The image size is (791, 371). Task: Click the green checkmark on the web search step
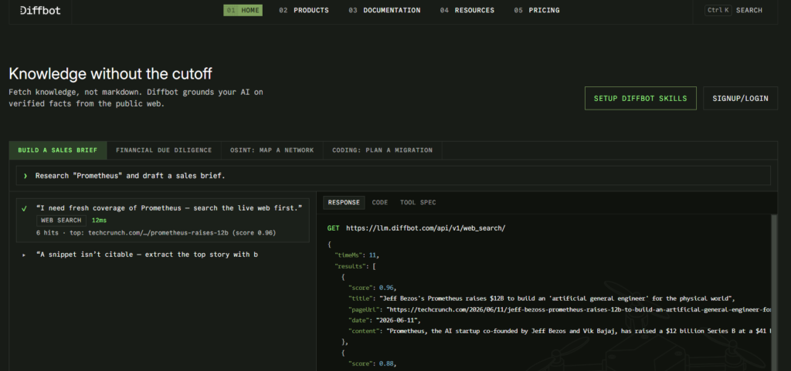click(x=24, y=208)
